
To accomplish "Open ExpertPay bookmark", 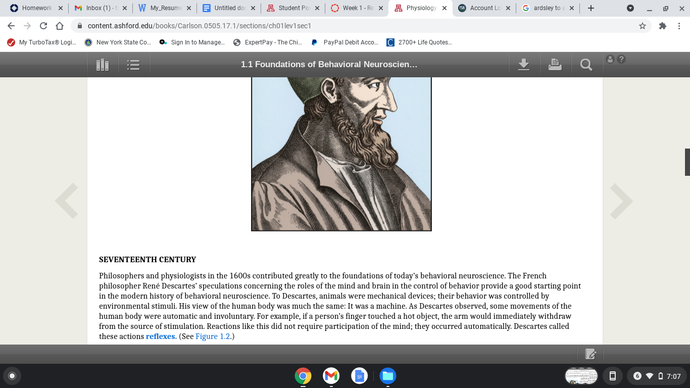I will tap(268, 42).
